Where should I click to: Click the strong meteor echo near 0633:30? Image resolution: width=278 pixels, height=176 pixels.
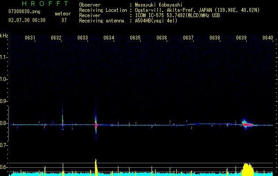(x=96, y=125)
